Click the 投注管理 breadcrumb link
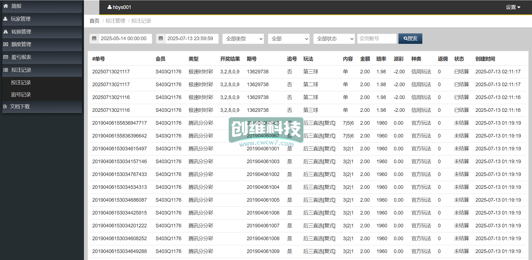The image size is (532, 260). coord(115,21)
